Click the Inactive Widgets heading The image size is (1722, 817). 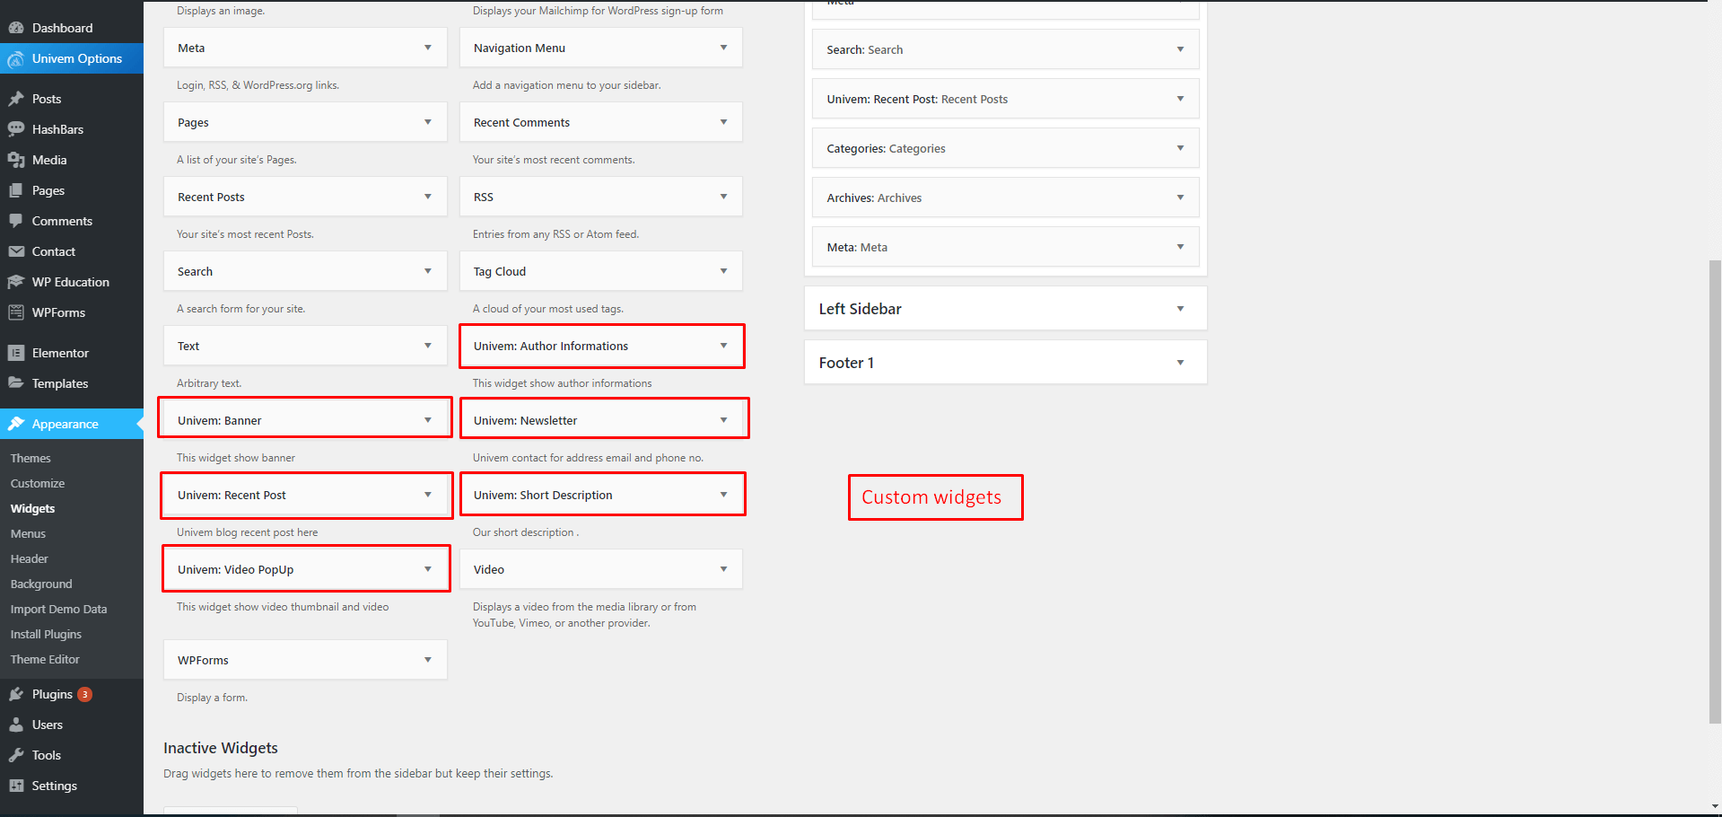(221, 748)
